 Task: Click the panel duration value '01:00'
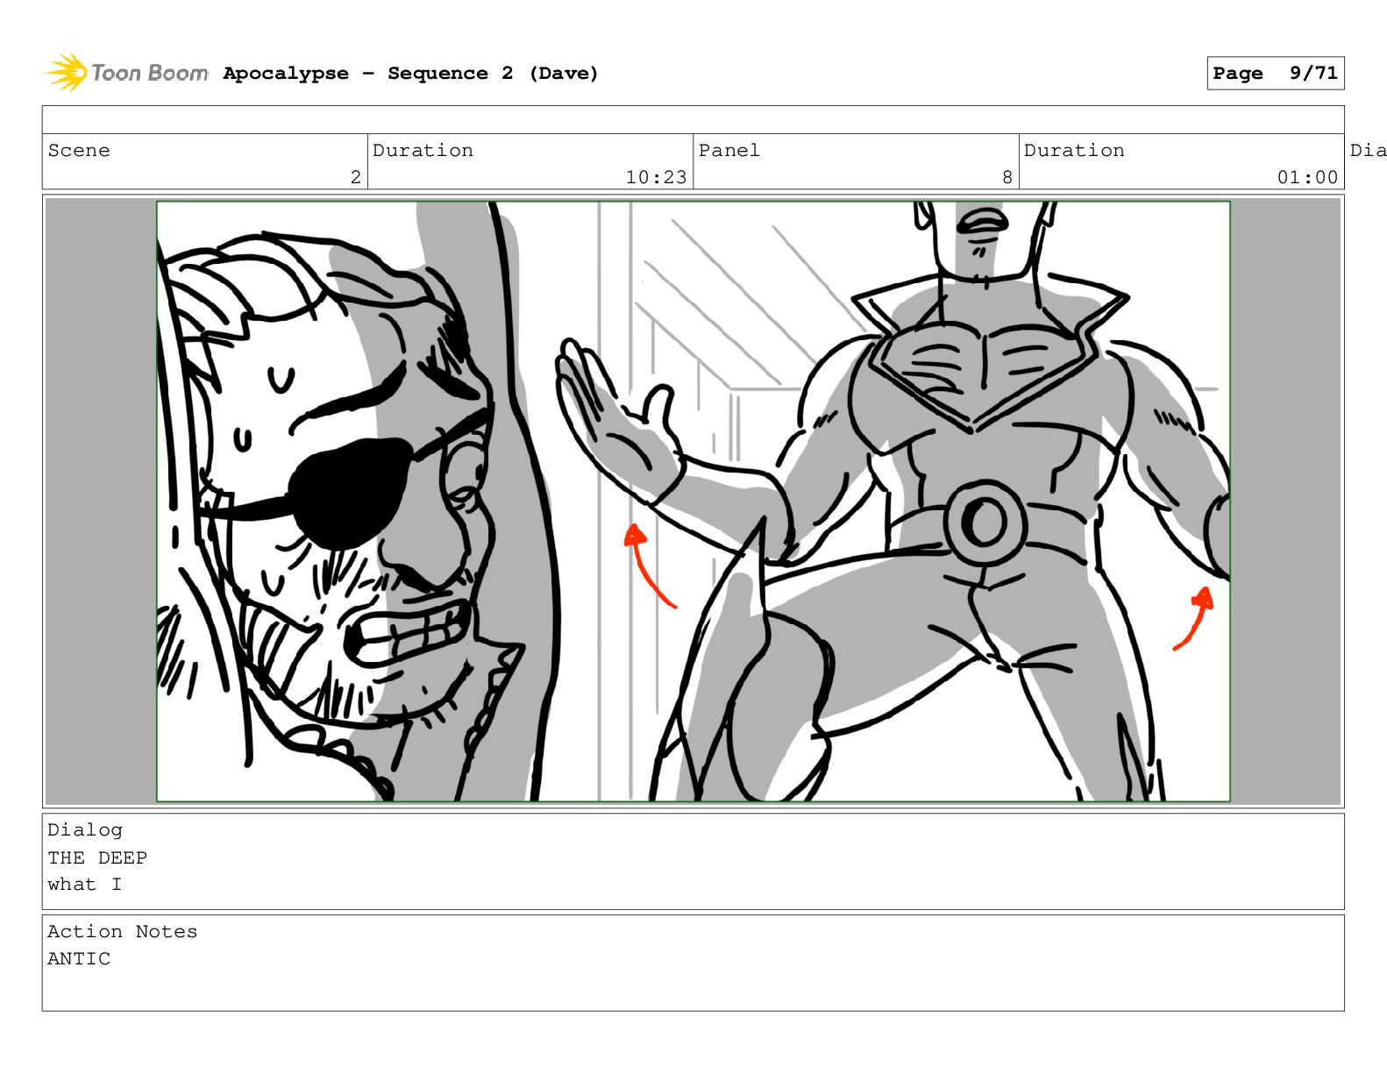pos(1307,177)
